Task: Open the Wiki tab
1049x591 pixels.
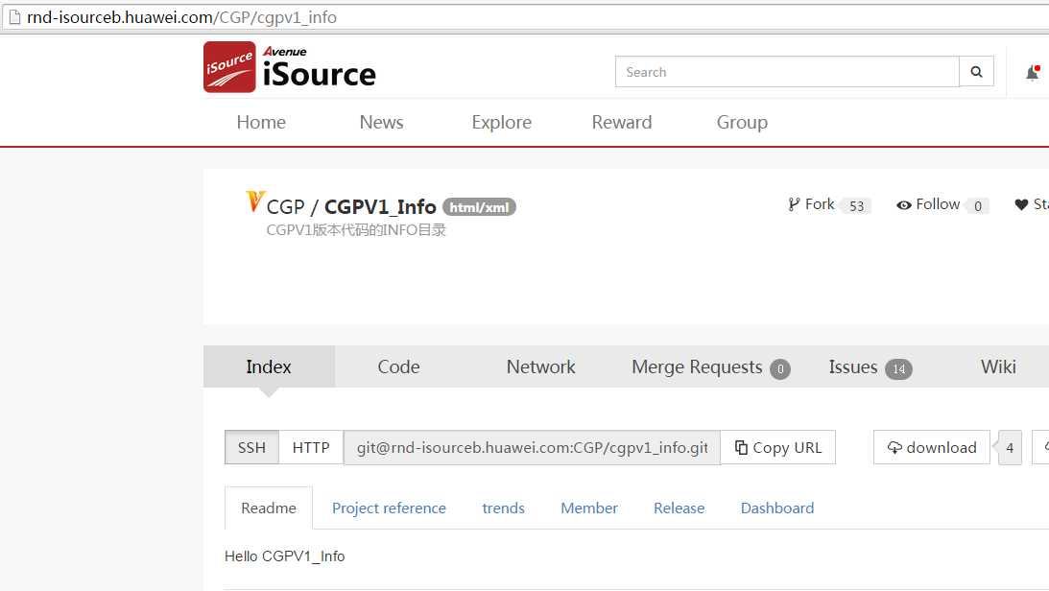Action: tap(998, 367)
